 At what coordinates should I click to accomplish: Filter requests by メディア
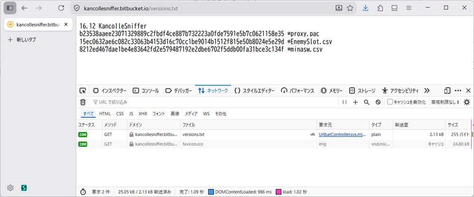coord(191,114)
